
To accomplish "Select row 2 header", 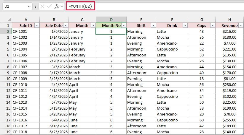I will coord(6,32).
